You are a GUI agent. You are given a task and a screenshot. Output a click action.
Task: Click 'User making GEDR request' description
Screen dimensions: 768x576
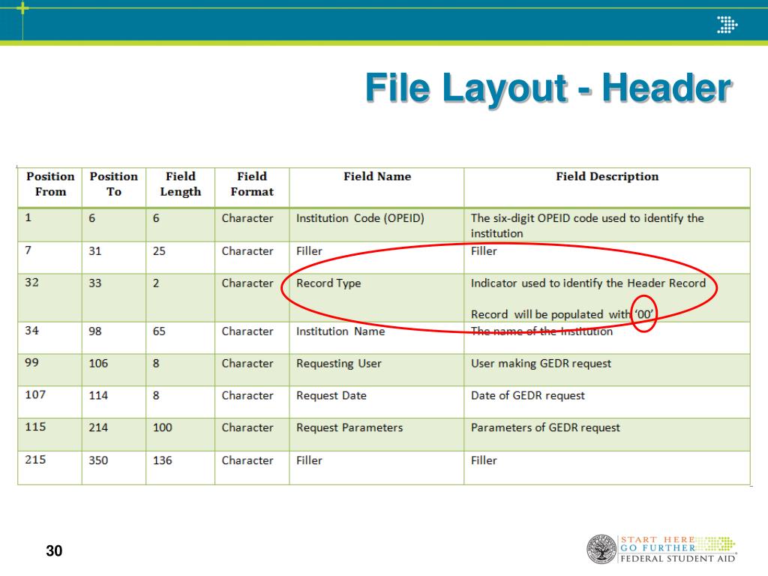[x=541, y=364]
